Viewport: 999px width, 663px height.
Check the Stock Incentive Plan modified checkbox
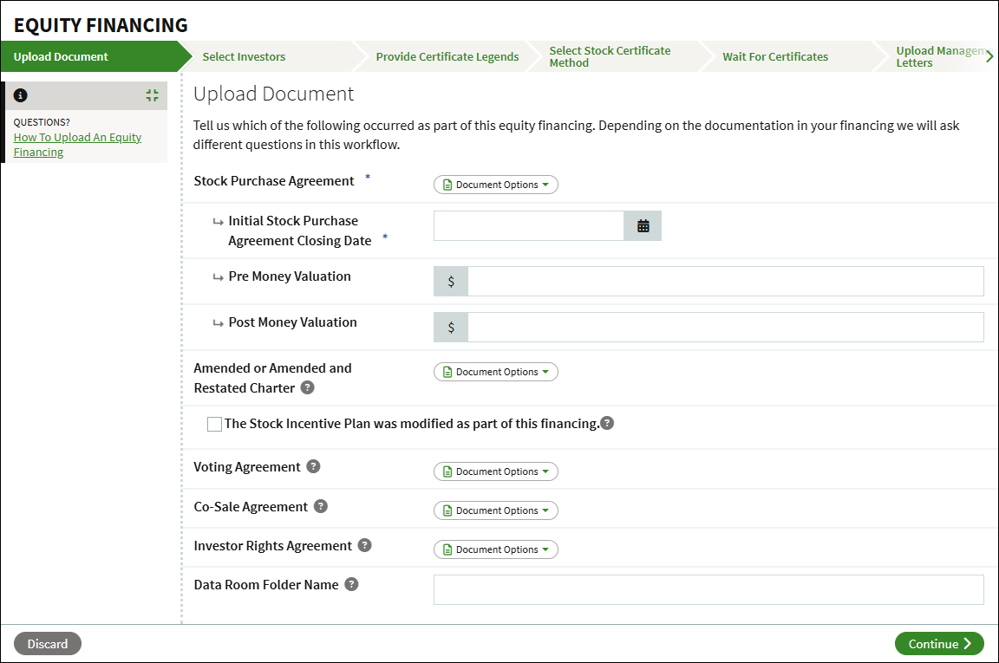(215, 424)
